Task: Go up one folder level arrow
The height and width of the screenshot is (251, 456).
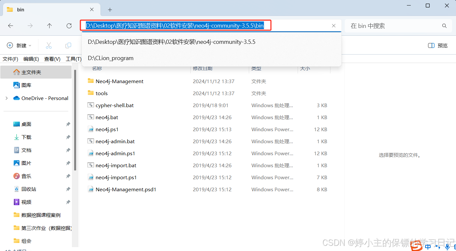Action: (x=49, y=26)
